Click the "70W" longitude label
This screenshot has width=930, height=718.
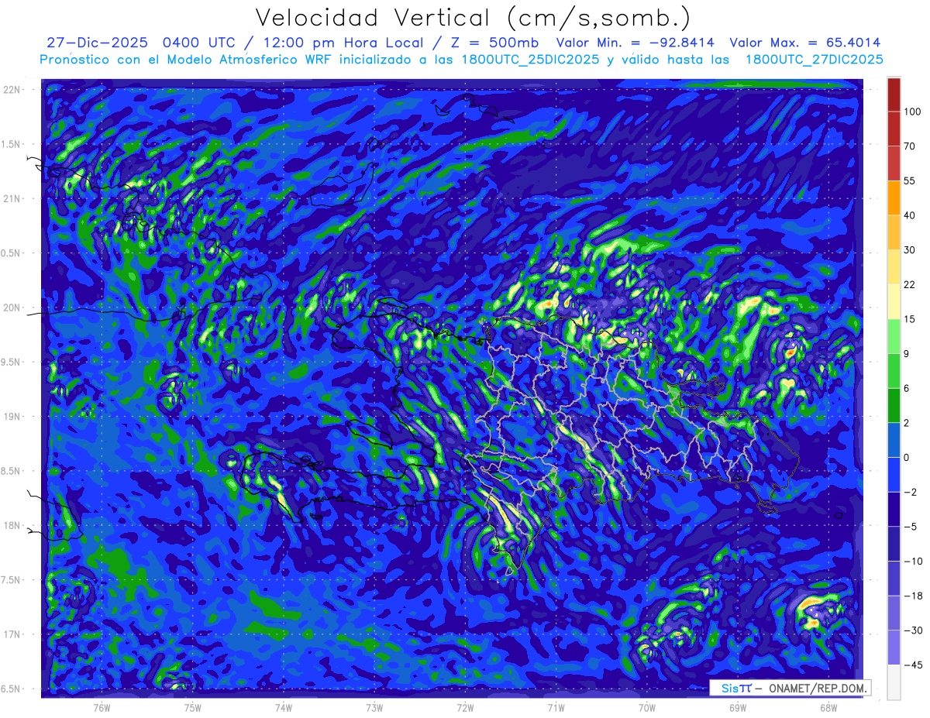[647, 707]
